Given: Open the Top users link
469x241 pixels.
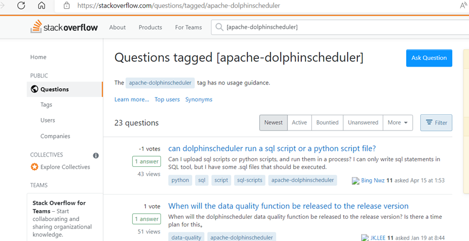Looking at the screenshot, I should pyautogui.click(x=167, y=100).
